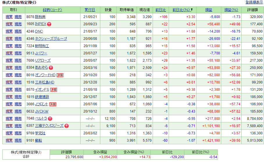Open the INPEX stock page

point(41,24)
